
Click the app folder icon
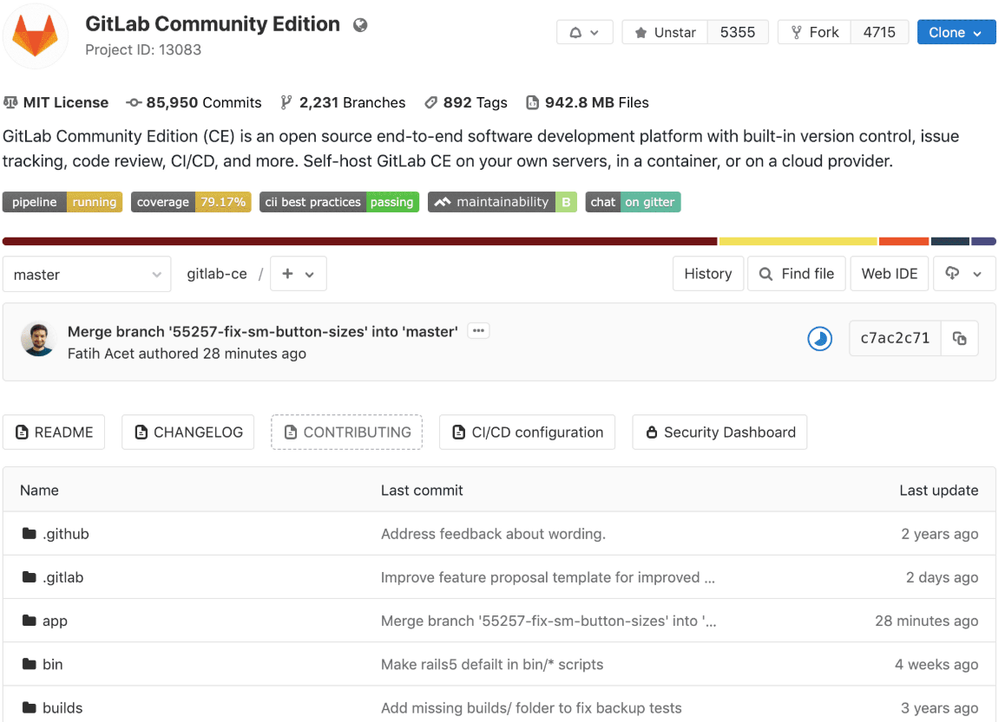pyautogui.click(x=29, y=621)
